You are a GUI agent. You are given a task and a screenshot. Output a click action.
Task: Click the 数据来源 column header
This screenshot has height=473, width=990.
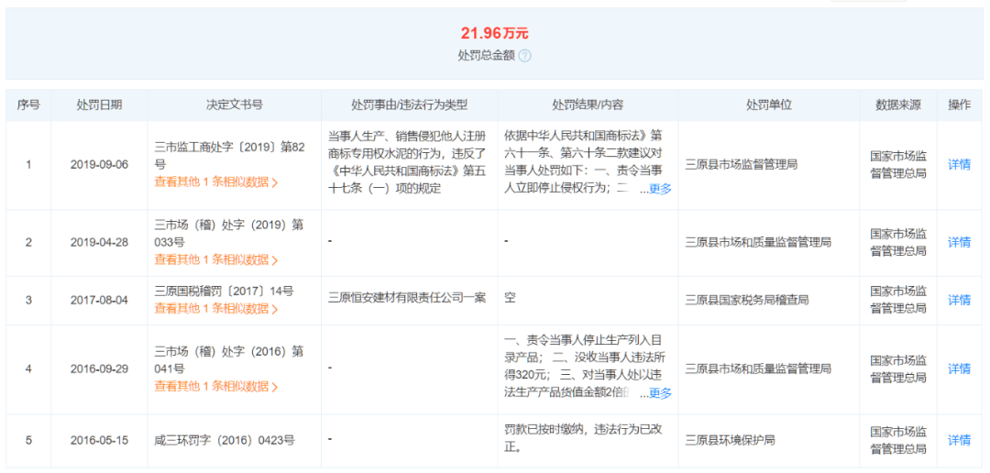(897, 105)
